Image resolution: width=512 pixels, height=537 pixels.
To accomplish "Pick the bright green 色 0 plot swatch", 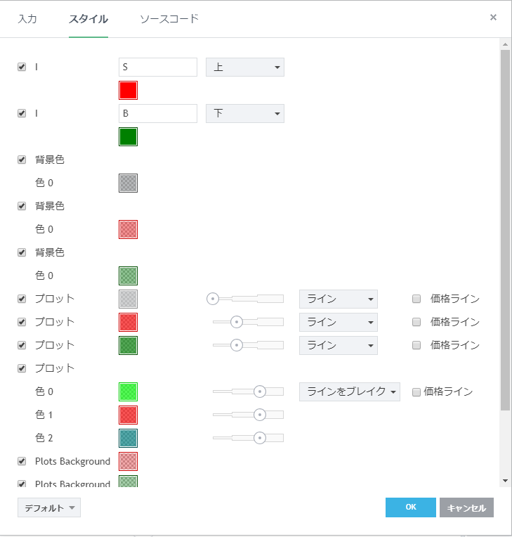I will (128, 392).
